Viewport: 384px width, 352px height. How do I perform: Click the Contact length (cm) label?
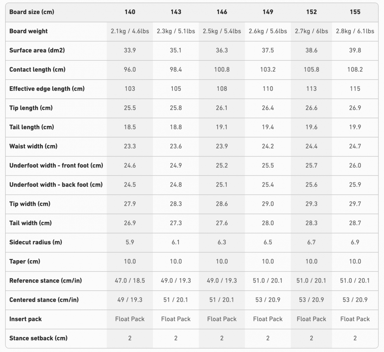pos(37,69)
